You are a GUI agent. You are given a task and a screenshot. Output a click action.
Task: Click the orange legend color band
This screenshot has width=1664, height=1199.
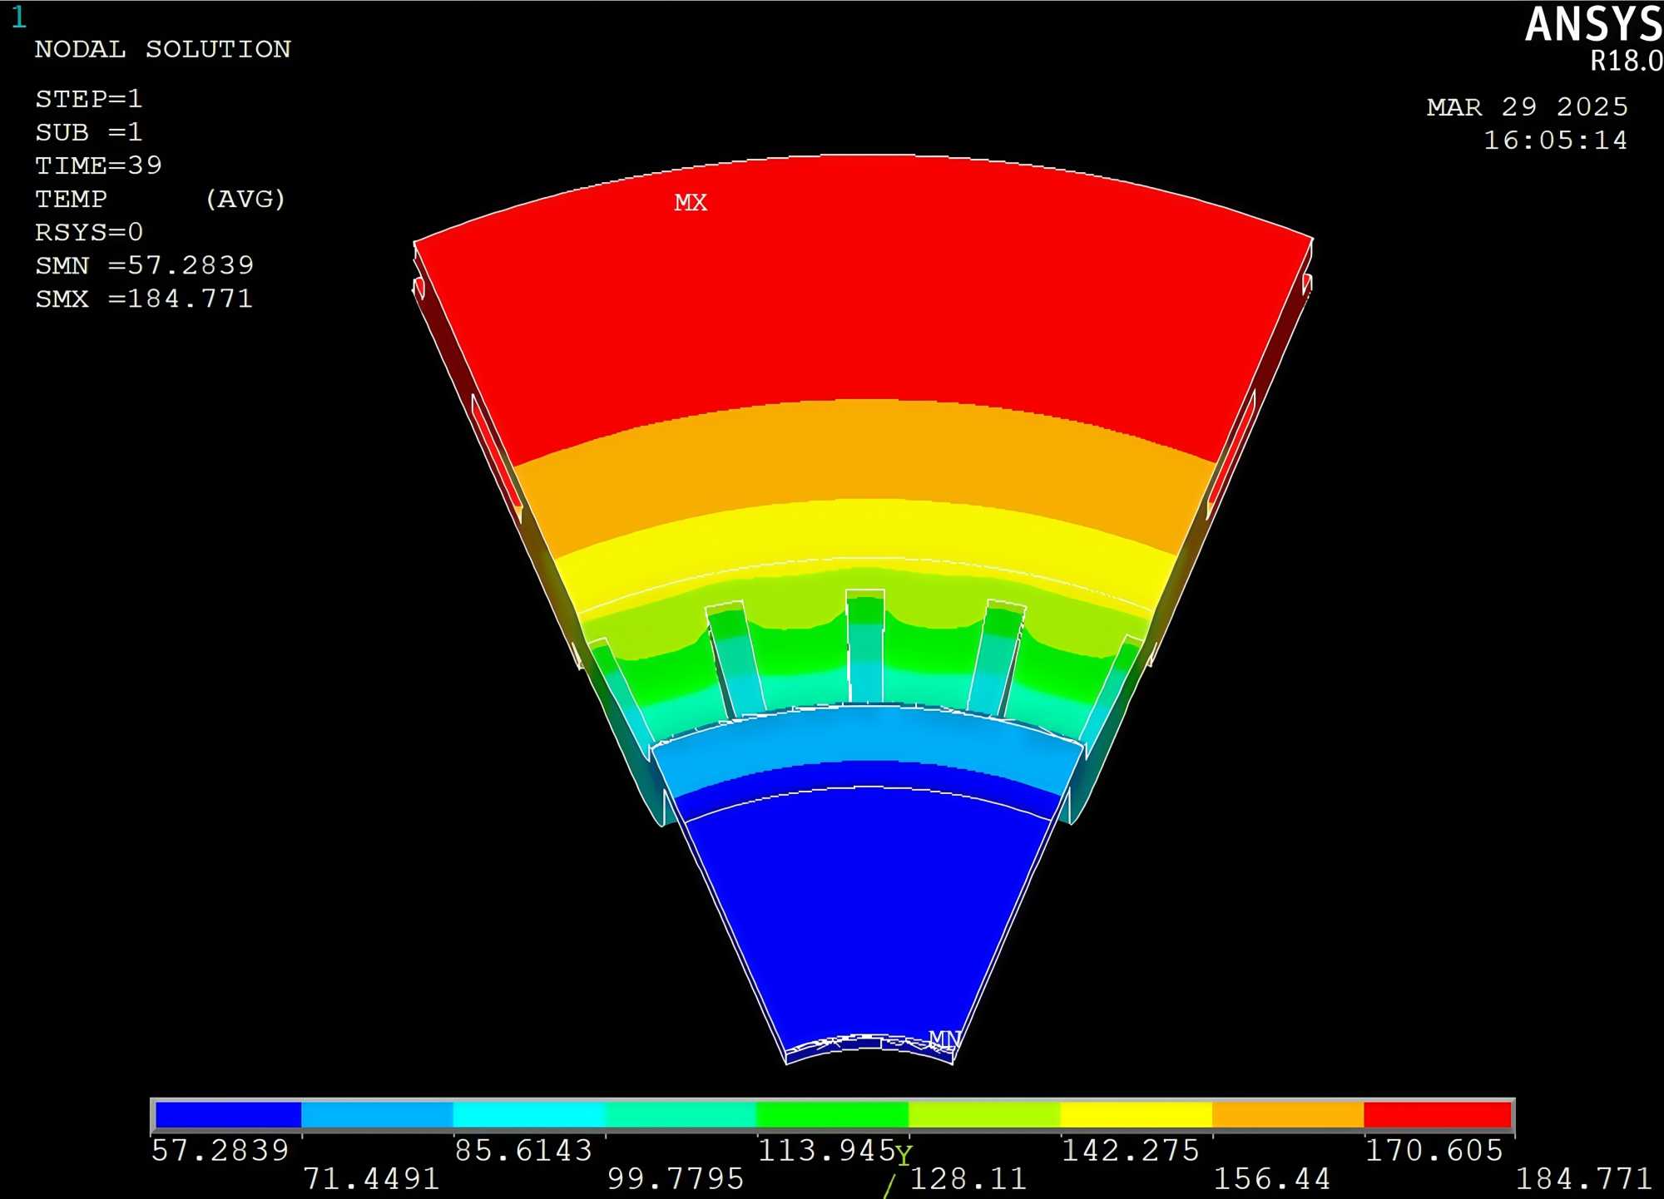[x=1287, y=1115]
